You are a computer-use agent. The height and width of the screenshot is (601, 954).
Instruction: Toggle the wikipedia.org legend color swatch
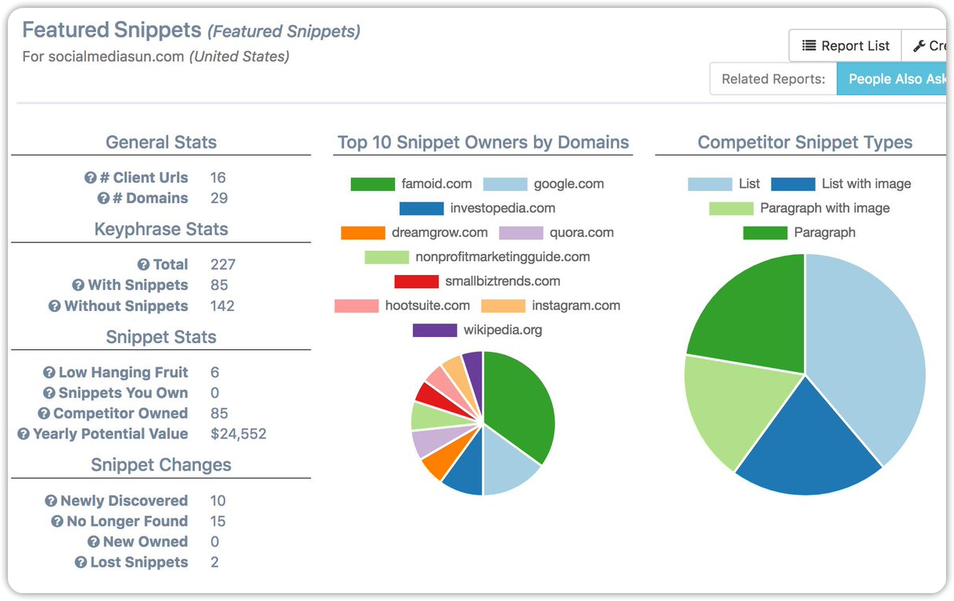[435, 330]
